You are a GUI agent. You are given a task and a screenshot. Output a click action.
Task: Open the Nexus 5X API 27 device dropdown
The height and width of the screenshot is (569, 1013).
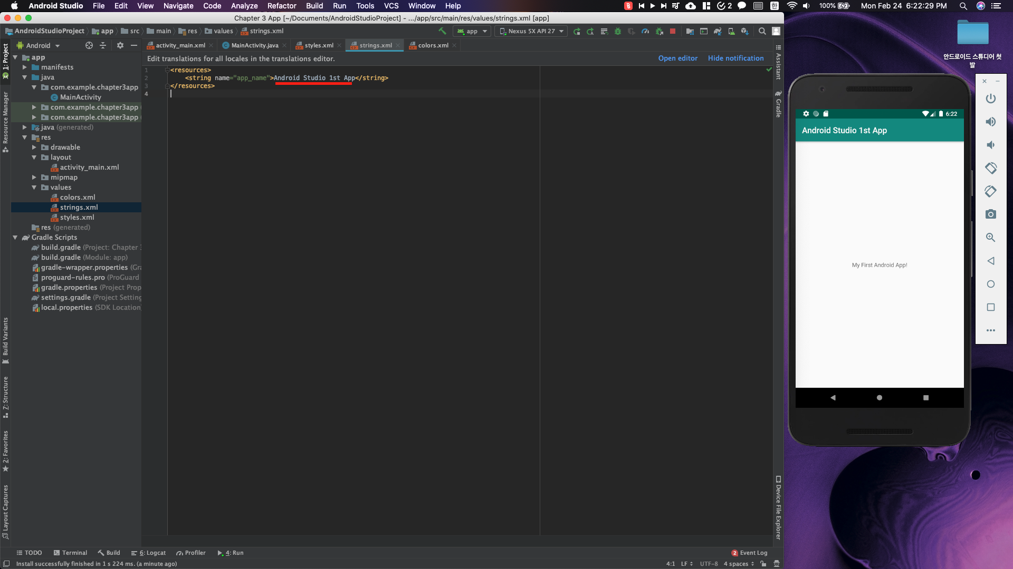click(531, 31)
